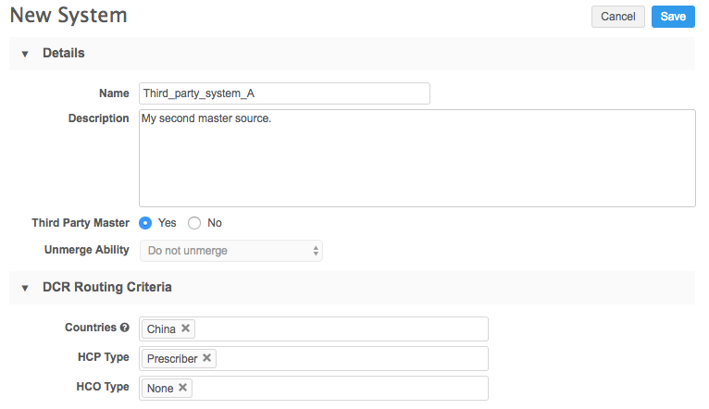Screen dimensions: 709x409
Task: Click the Countries help question mark icon
Action: pos(124,328)
